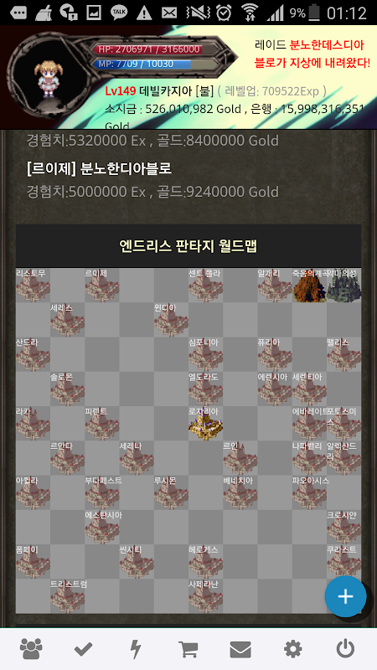
Task: Open the settings gear icon
Action: coord(292,650)
